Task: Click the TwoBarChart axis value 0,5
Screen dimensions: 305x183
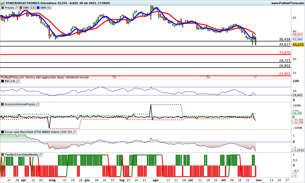Action: coord(295,160)
